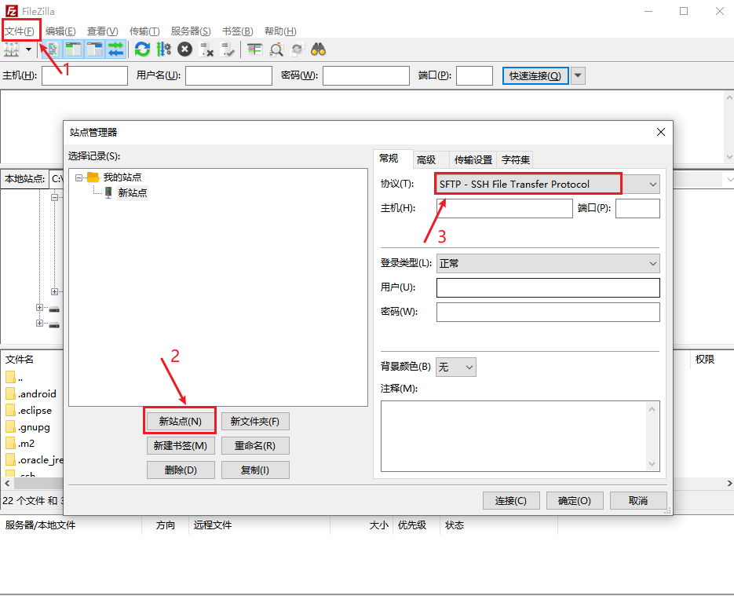Click the site 主机(H) field in dialog
Screen dimensions: 734x596
505,208
